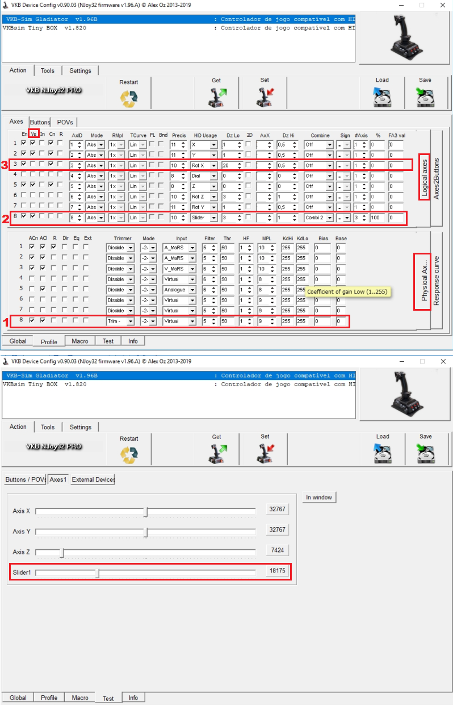This screenshot has height=710, width=453.
Task: Switch to Profile tab in the Test window
Action: pyautogui.click(x=49, y=698)
